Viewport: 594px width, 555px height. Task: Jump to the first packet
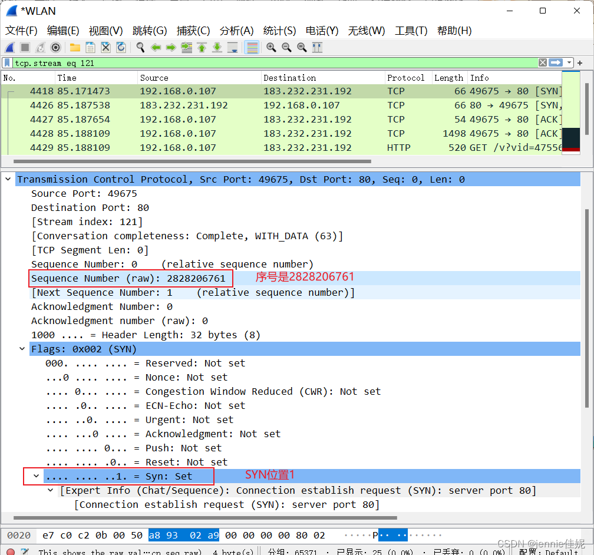[x=202, y=47]
